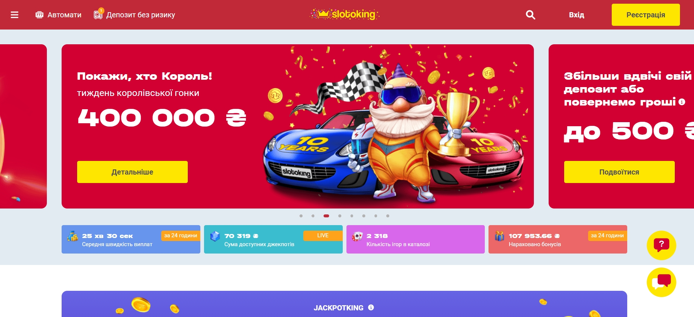Click the average payout speed card
The image size is (694, 317).
click(x=131, y=239)
